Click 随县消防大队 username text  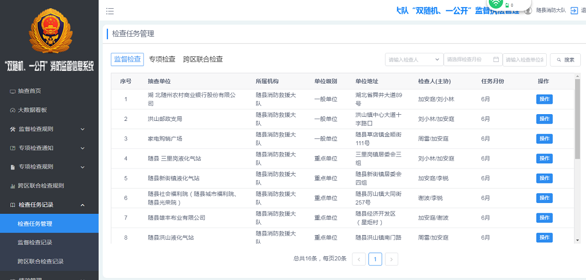coord(551,11)
